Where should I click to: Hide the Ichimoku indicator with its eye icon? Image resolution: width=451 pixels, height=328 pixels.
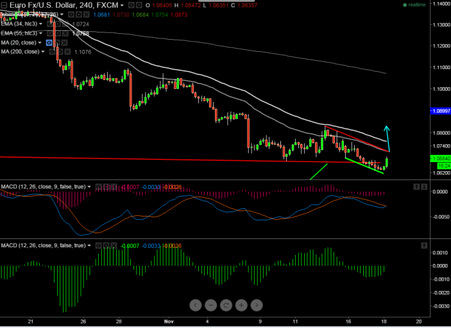coord(71,14)
